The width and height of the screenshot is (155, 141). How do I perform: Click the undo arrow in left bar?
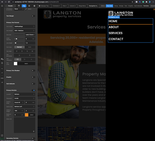tap(2, 69)
